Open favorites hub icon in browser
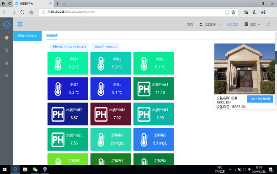Image resolution: width=277 pixels, height=174 pixels. click(246, 12)
